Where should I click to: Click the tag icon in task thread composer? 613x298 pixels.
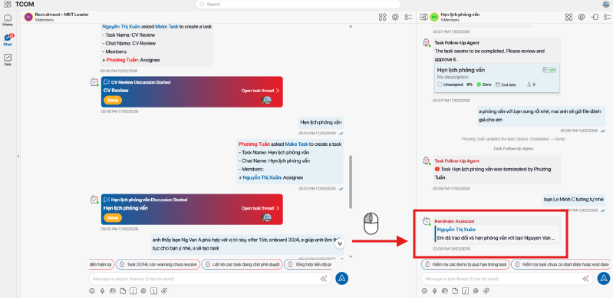coord(486,291)
